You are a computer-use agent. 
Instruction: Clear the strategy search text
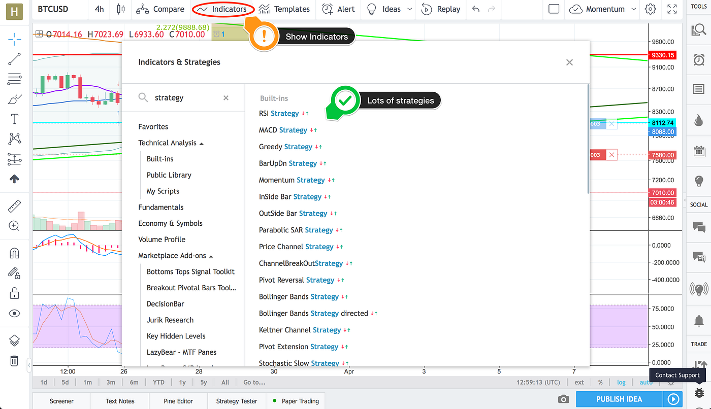226,98
